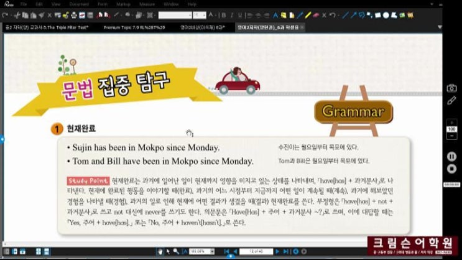Click the Paste icon

coord(34,15)
